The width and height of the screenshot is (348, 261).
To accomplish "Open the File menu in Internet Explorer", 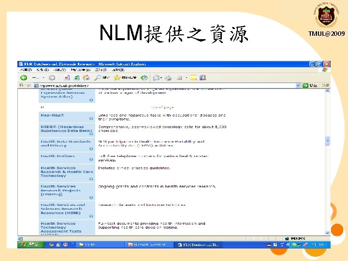I will [x=26, y=70].
